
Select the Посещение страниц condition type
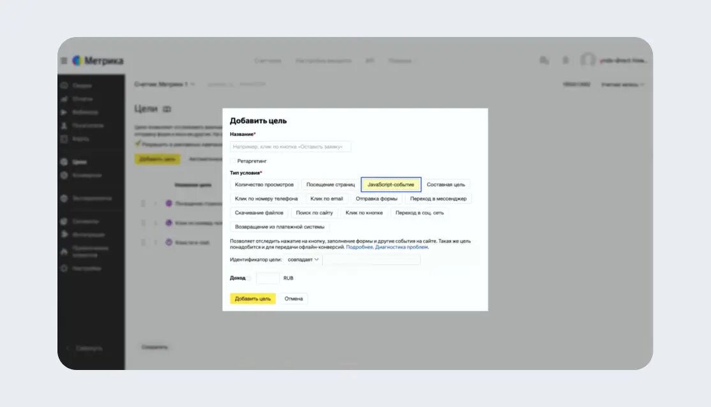pyautogui.click(x=331, y=184)
